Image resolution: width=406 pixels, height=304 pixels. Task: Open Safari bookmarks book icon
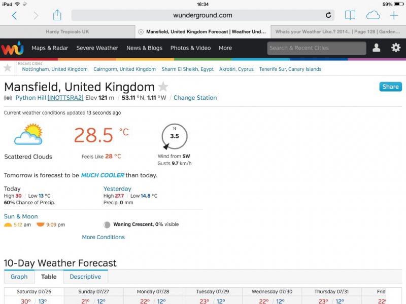(350, 15)
